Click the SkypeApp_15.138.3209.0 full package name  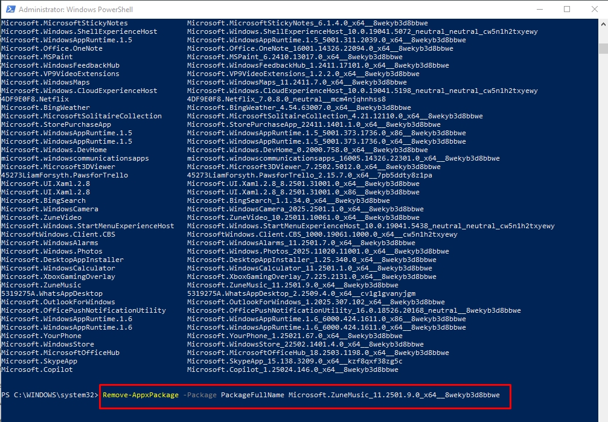tap(295, 362)
